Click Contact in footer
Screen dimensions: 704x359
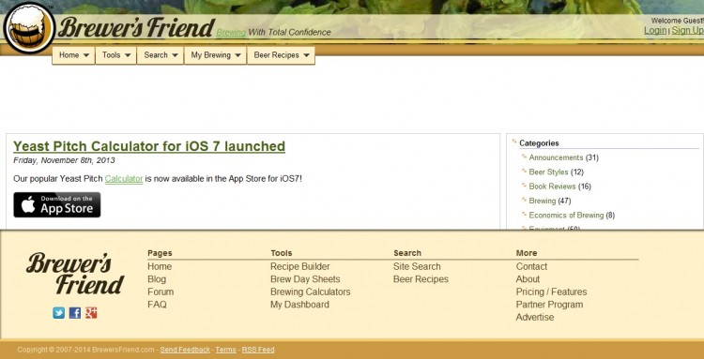pos(531,266)
